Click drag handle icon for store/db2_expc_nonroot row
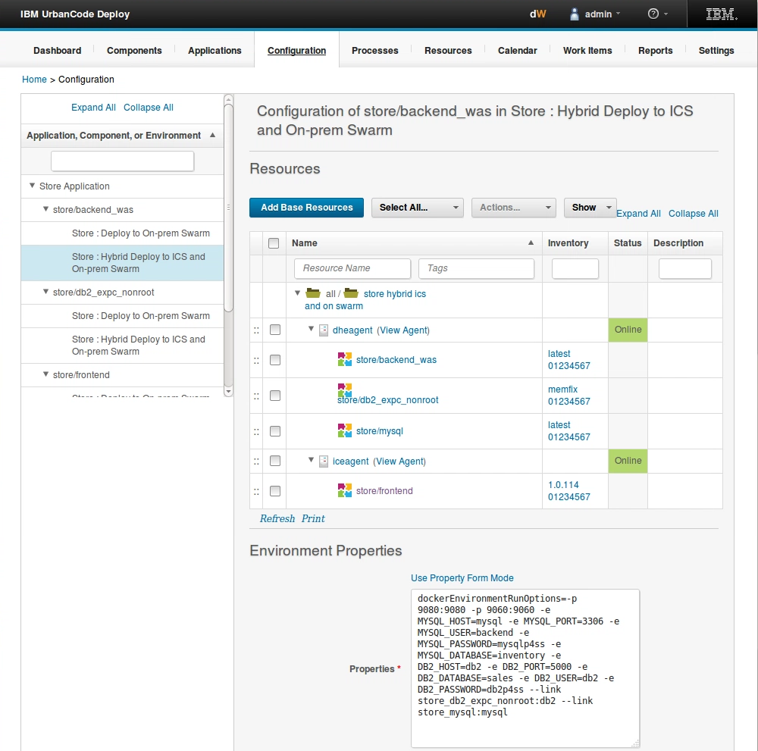Screen dimensions: 758x751 click(256, 396)
